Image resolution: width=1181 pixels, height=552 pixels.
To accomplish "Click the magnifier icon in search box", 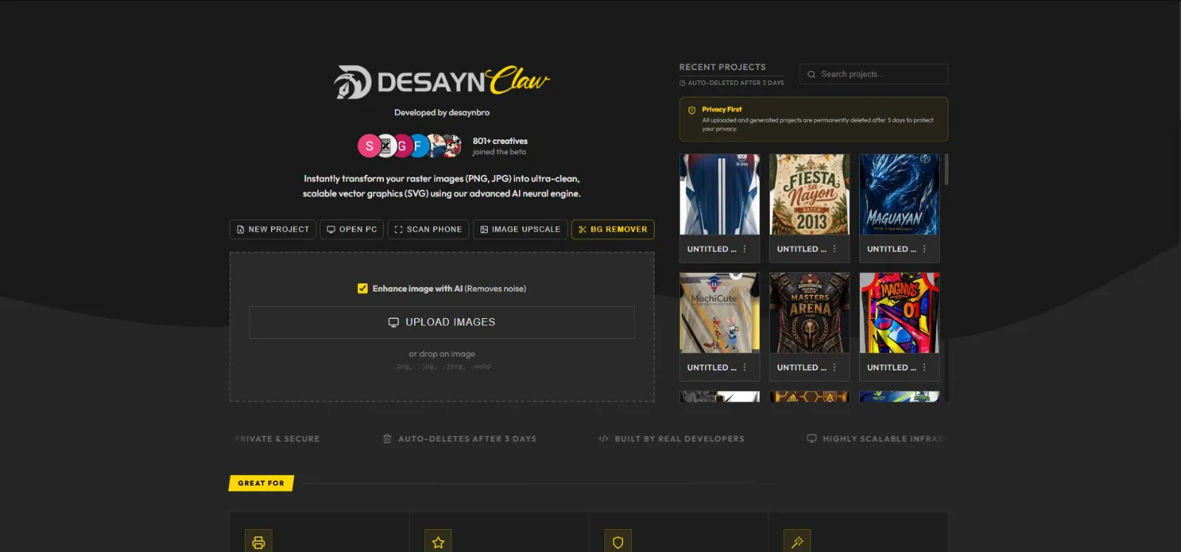I will click(811, 75).
